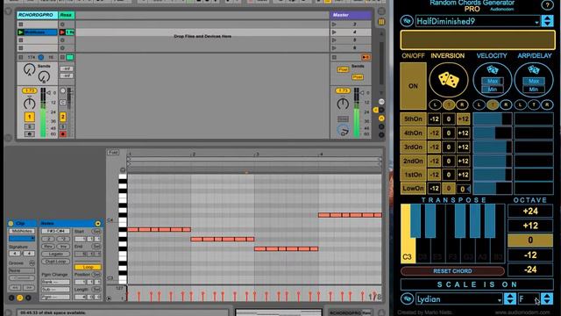Click the Send B knob
The width and height of the screenshot is (561, 316).
tap(44, 76)
